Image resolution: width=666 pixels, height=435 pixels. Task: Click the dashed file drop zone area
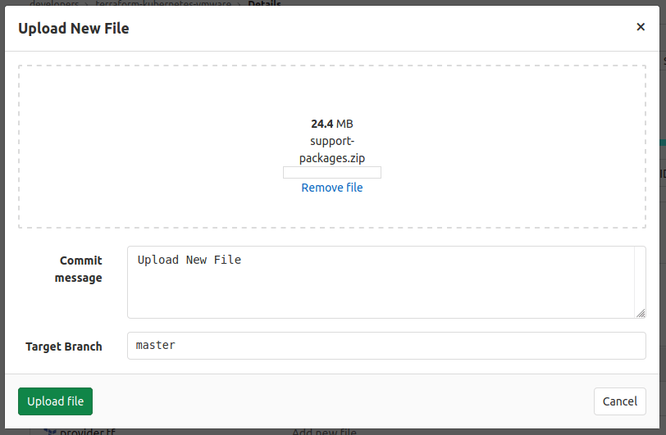[164, 147]
